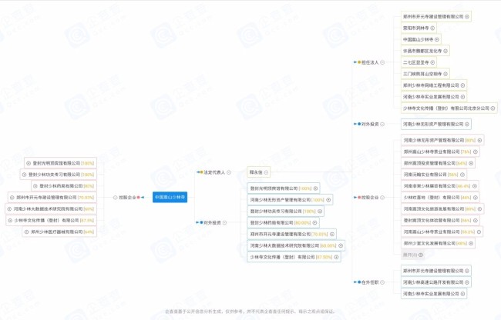The width and height of the screenshot is (501, 320).
Task: Select the [46.4%] 少林 company node
Action: 440,186
